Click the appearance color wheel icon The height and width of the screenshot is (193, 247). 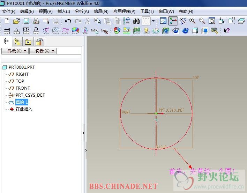coord(117,31)
